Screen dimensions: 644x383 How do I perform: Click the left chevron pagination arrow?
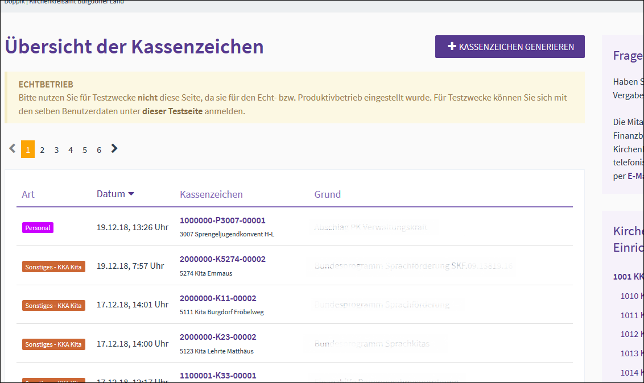[12, 148]
